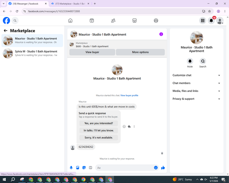Select the Sylvia M conversation in the list

point(32,54)
